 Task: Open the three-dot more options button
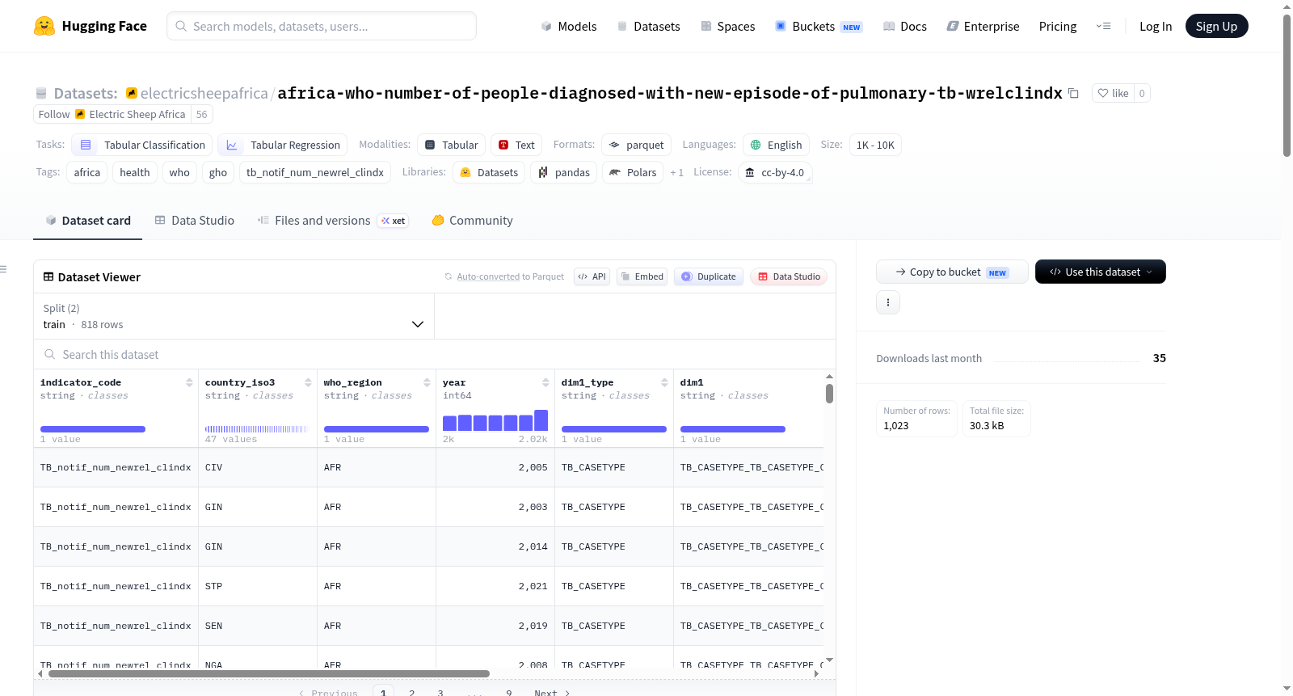888,302
